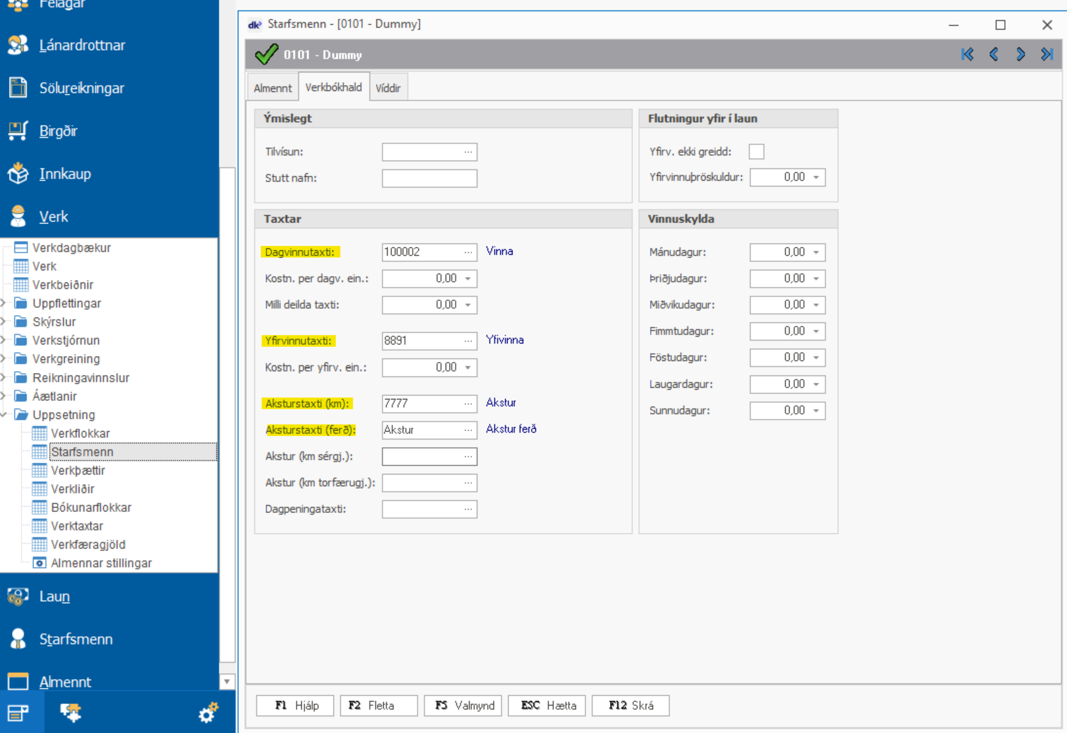The height and width of the screenshot is (733, 1067).
Task: Expand the Skýrslur folder in tree
Action: click(x=3, y=322)
